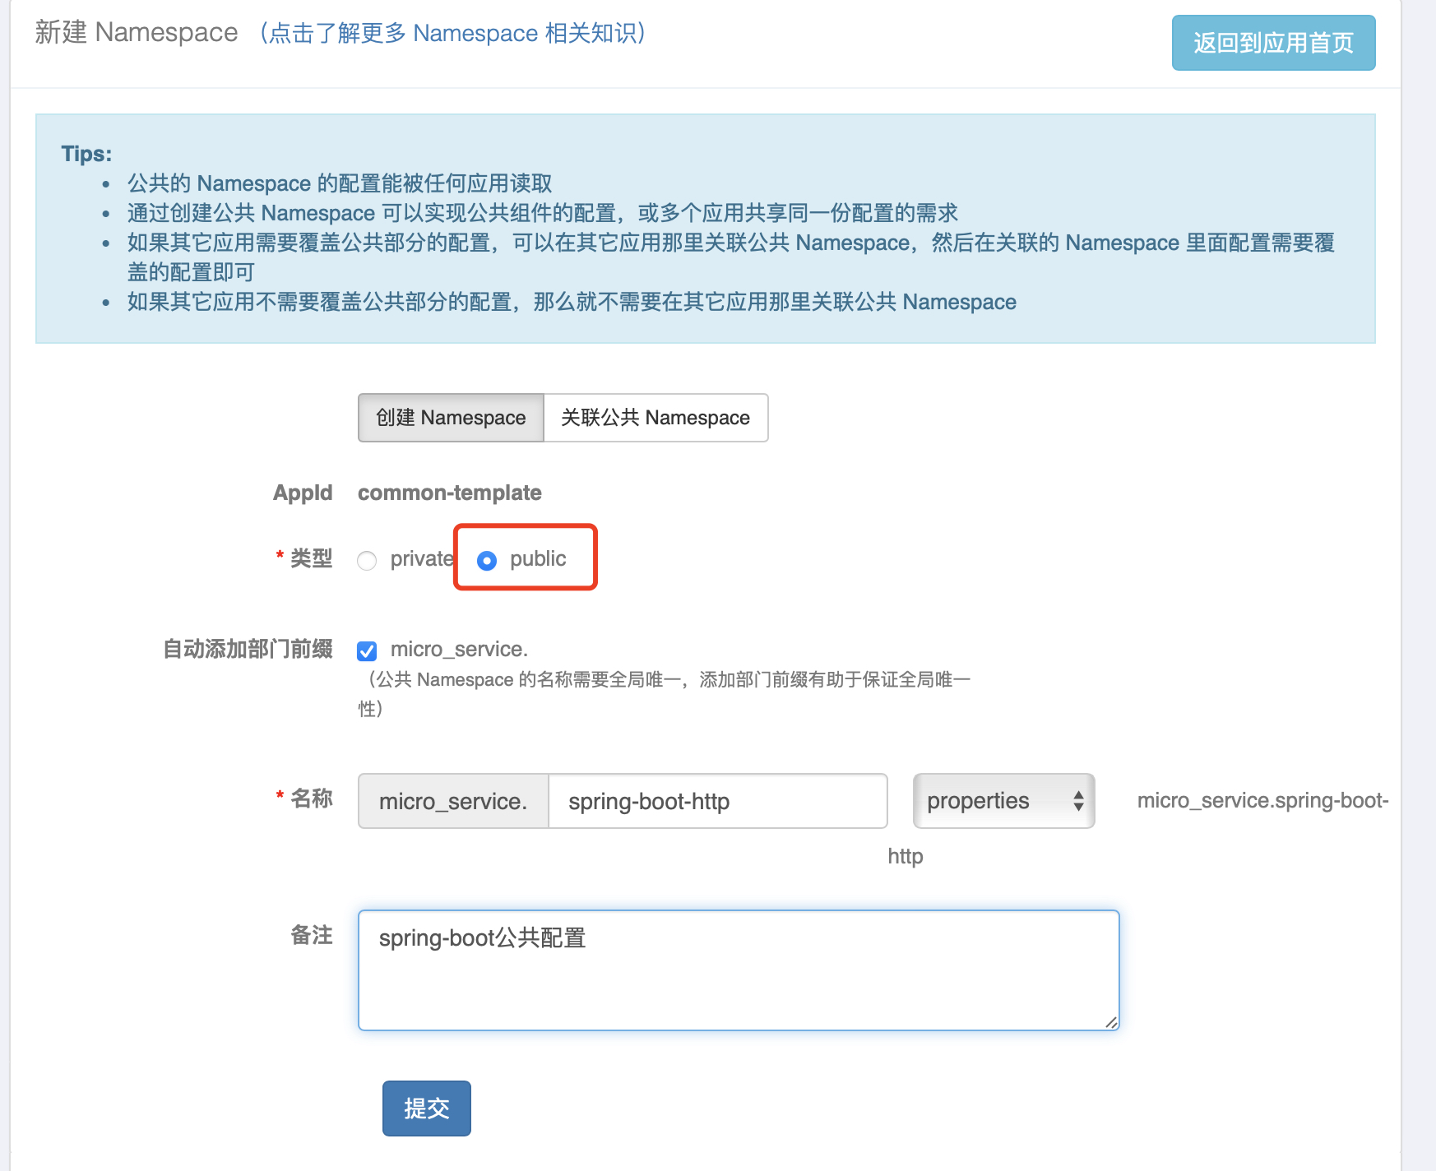This screenshot has height=1171, width=1436.
Task: Switch to the 创建 Namespace tab
Action: point(451,418)
